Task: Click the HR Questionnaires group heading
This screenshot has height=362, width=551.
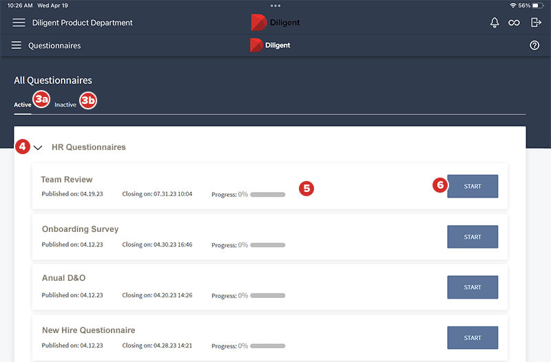Action: click(89, 147)
